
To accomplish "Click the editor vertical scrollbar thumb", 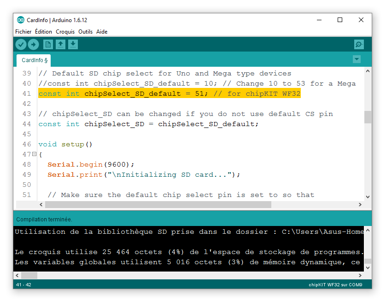I will click(368, 117).
